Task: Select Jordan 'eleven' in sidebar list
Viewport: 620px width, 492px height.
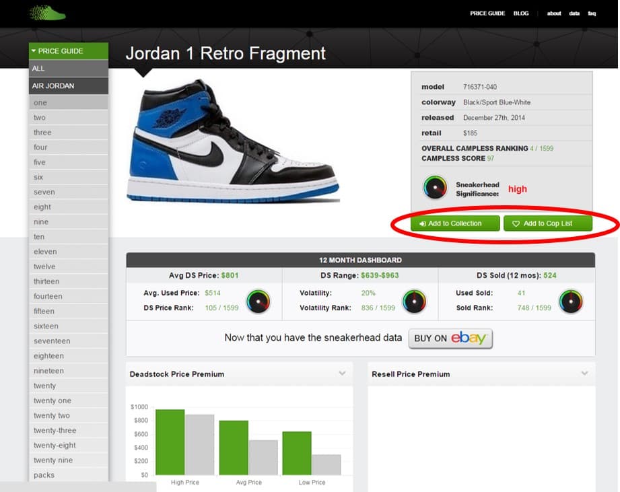Action: click(69, 252)
